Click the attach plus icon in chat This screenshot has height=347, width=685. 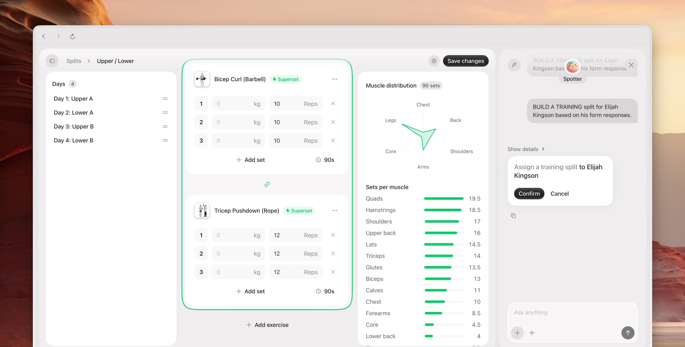point(517,333)
